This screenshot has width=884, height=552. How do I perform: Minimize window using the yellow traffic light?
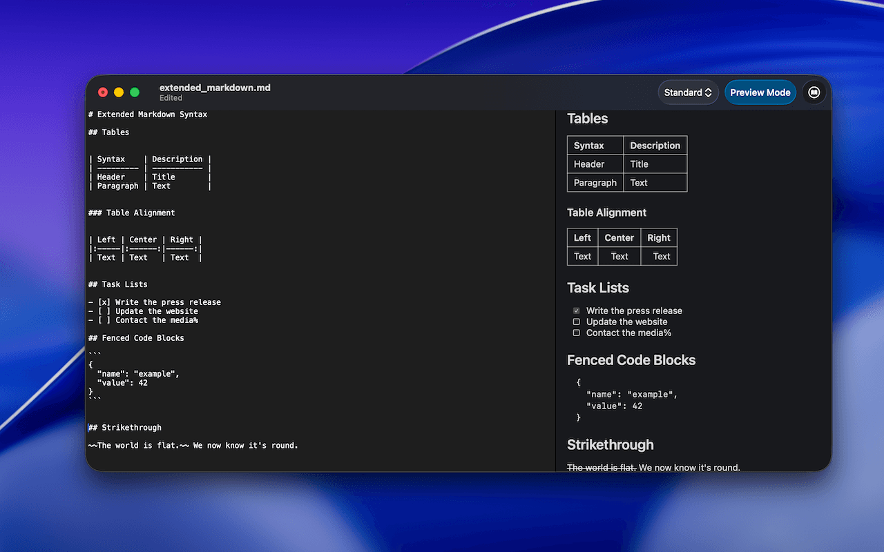pyautogui.click(x=118, y=91)
